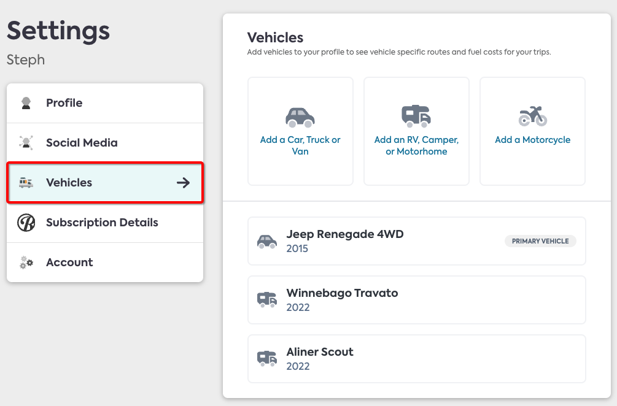Click the Subscription Details B logo icon

pos(26,223)
